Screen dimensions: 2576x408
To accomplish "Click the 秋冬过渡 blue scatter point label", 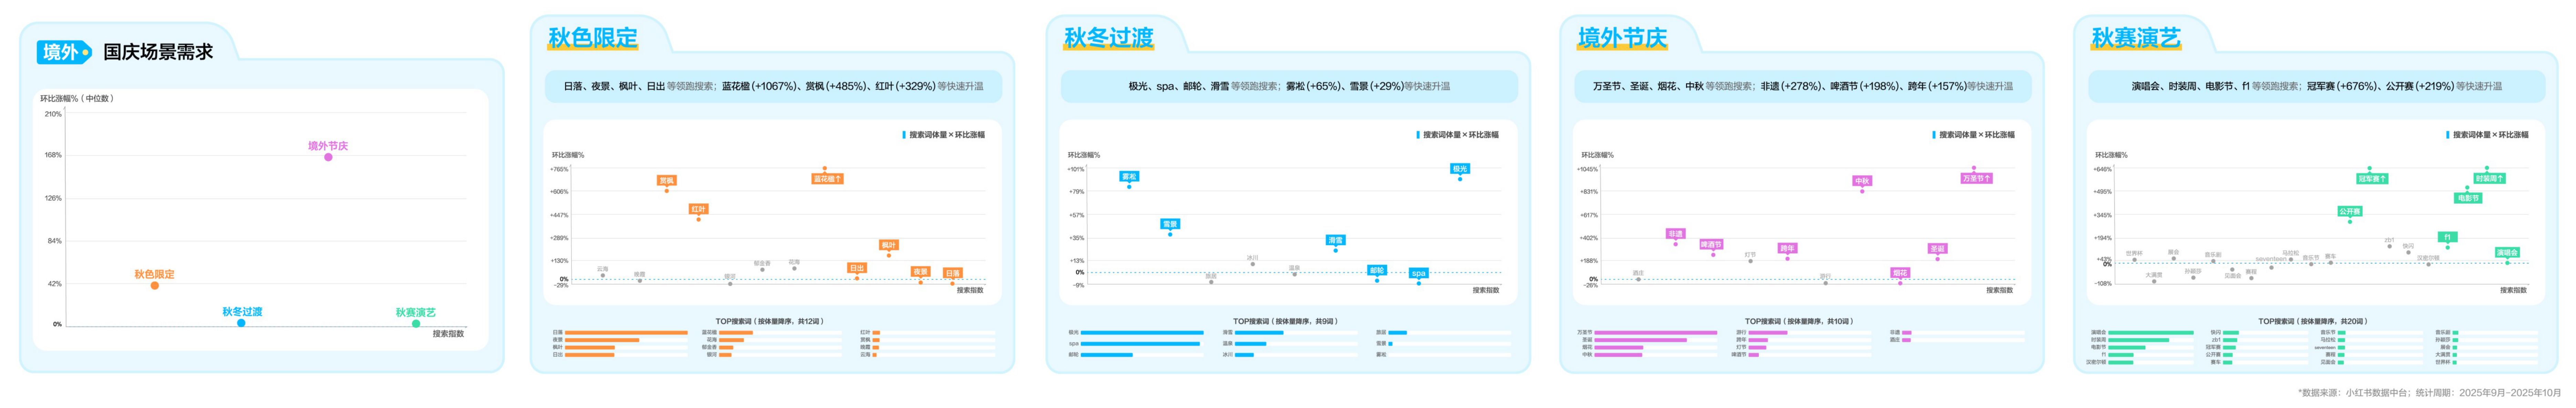I will 242,312.
